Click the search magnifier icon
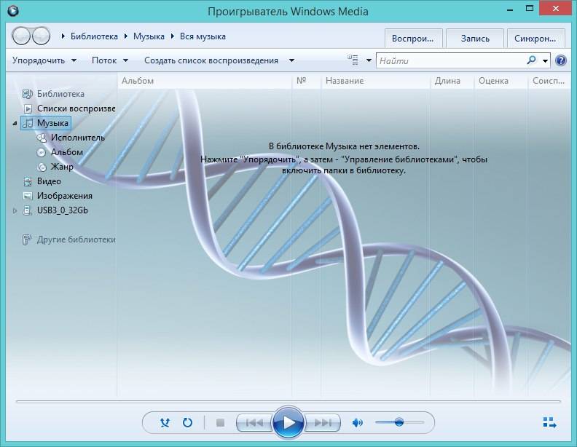Screen dimensions: 577x447 pos(532,60)
